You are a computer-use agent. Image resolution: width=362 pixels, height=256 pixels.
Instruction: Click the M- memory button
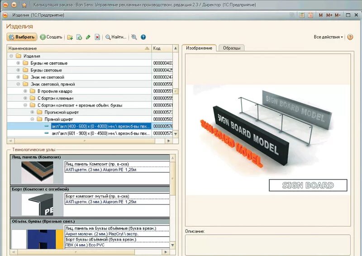tap(337, 15)
